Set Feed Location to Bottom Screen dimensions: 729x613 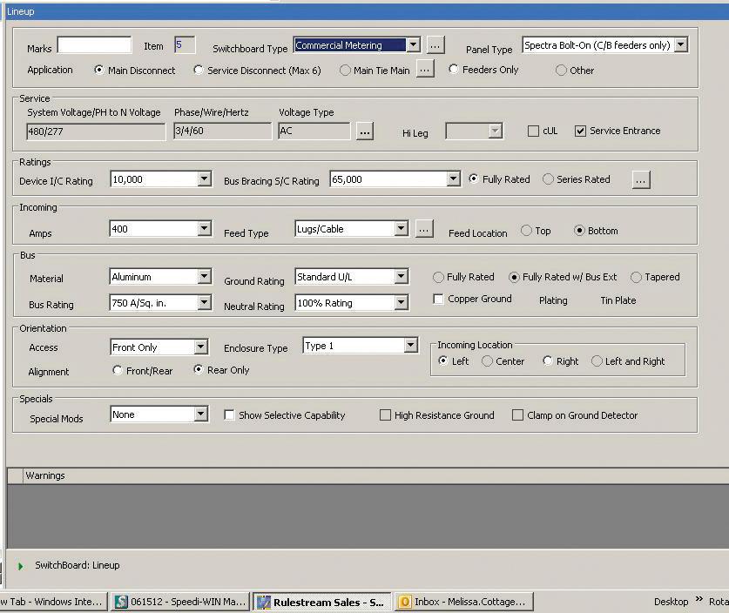pos(579,231)
